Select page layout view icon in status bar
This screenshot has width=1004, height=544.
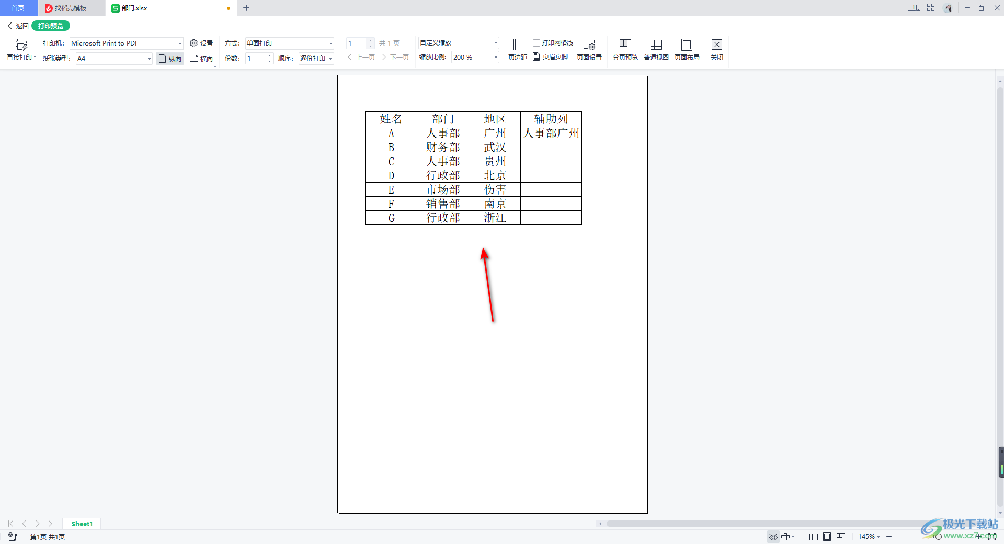point(827,537)
